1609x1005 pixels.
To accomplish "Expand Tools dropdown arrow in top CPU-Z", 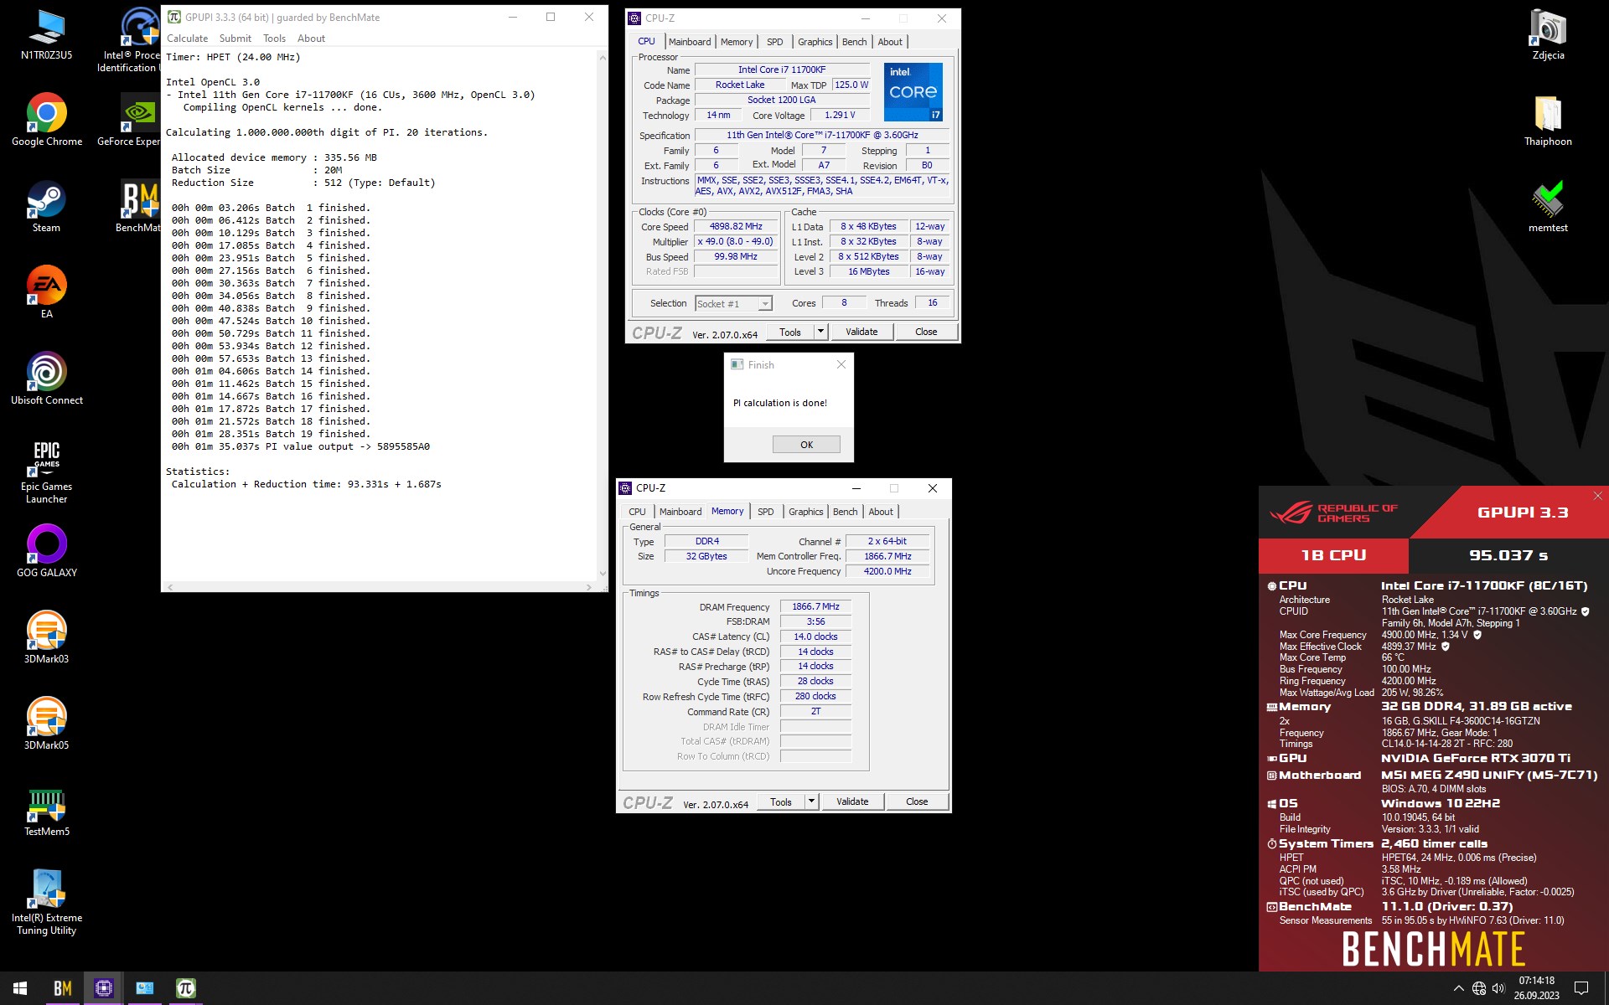I will tap(820, 332).
